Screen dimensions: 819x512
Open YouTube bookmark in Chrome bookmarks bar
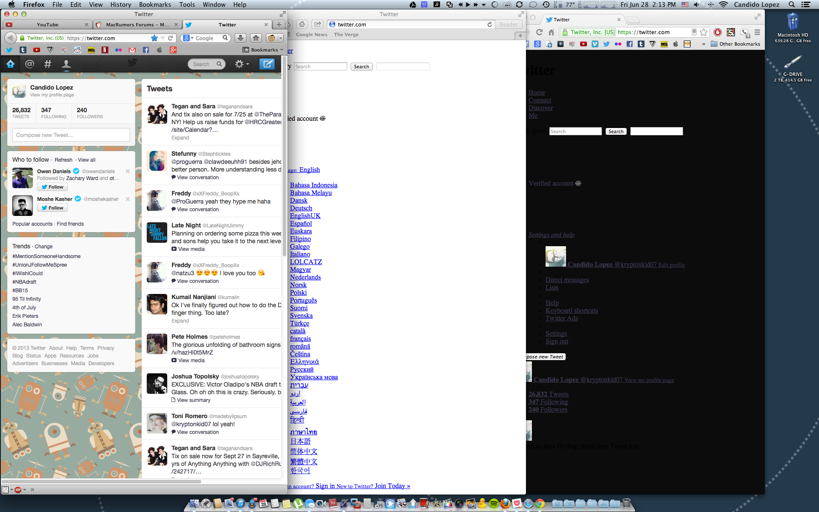pos(584,44)
